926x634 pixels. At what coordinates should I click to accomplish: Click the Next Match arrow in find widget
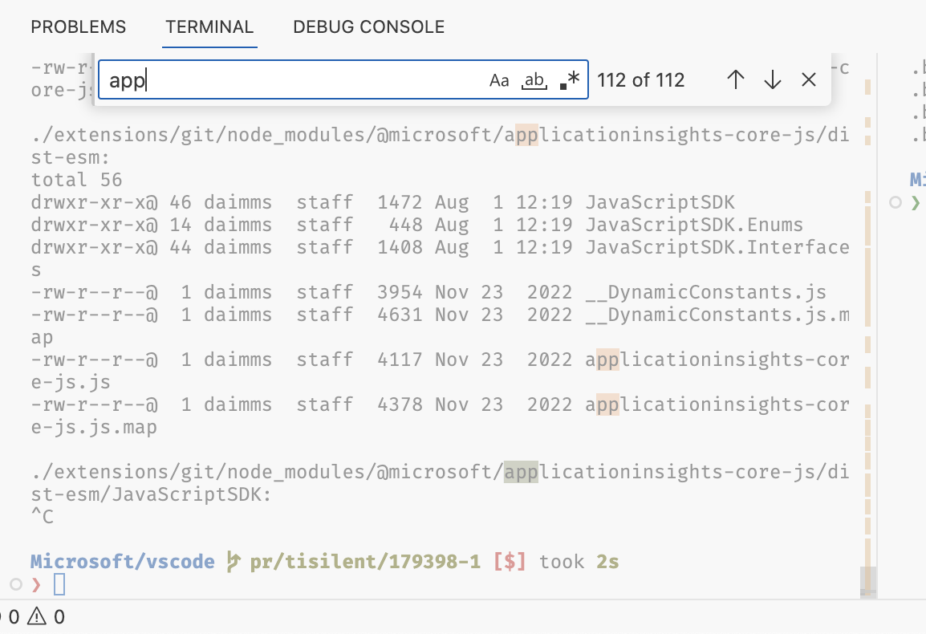coord(772,79)
